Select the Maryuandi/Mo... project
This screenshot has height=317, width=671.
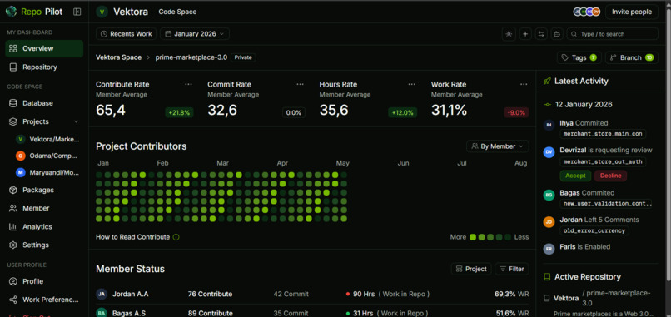[48, 172]
